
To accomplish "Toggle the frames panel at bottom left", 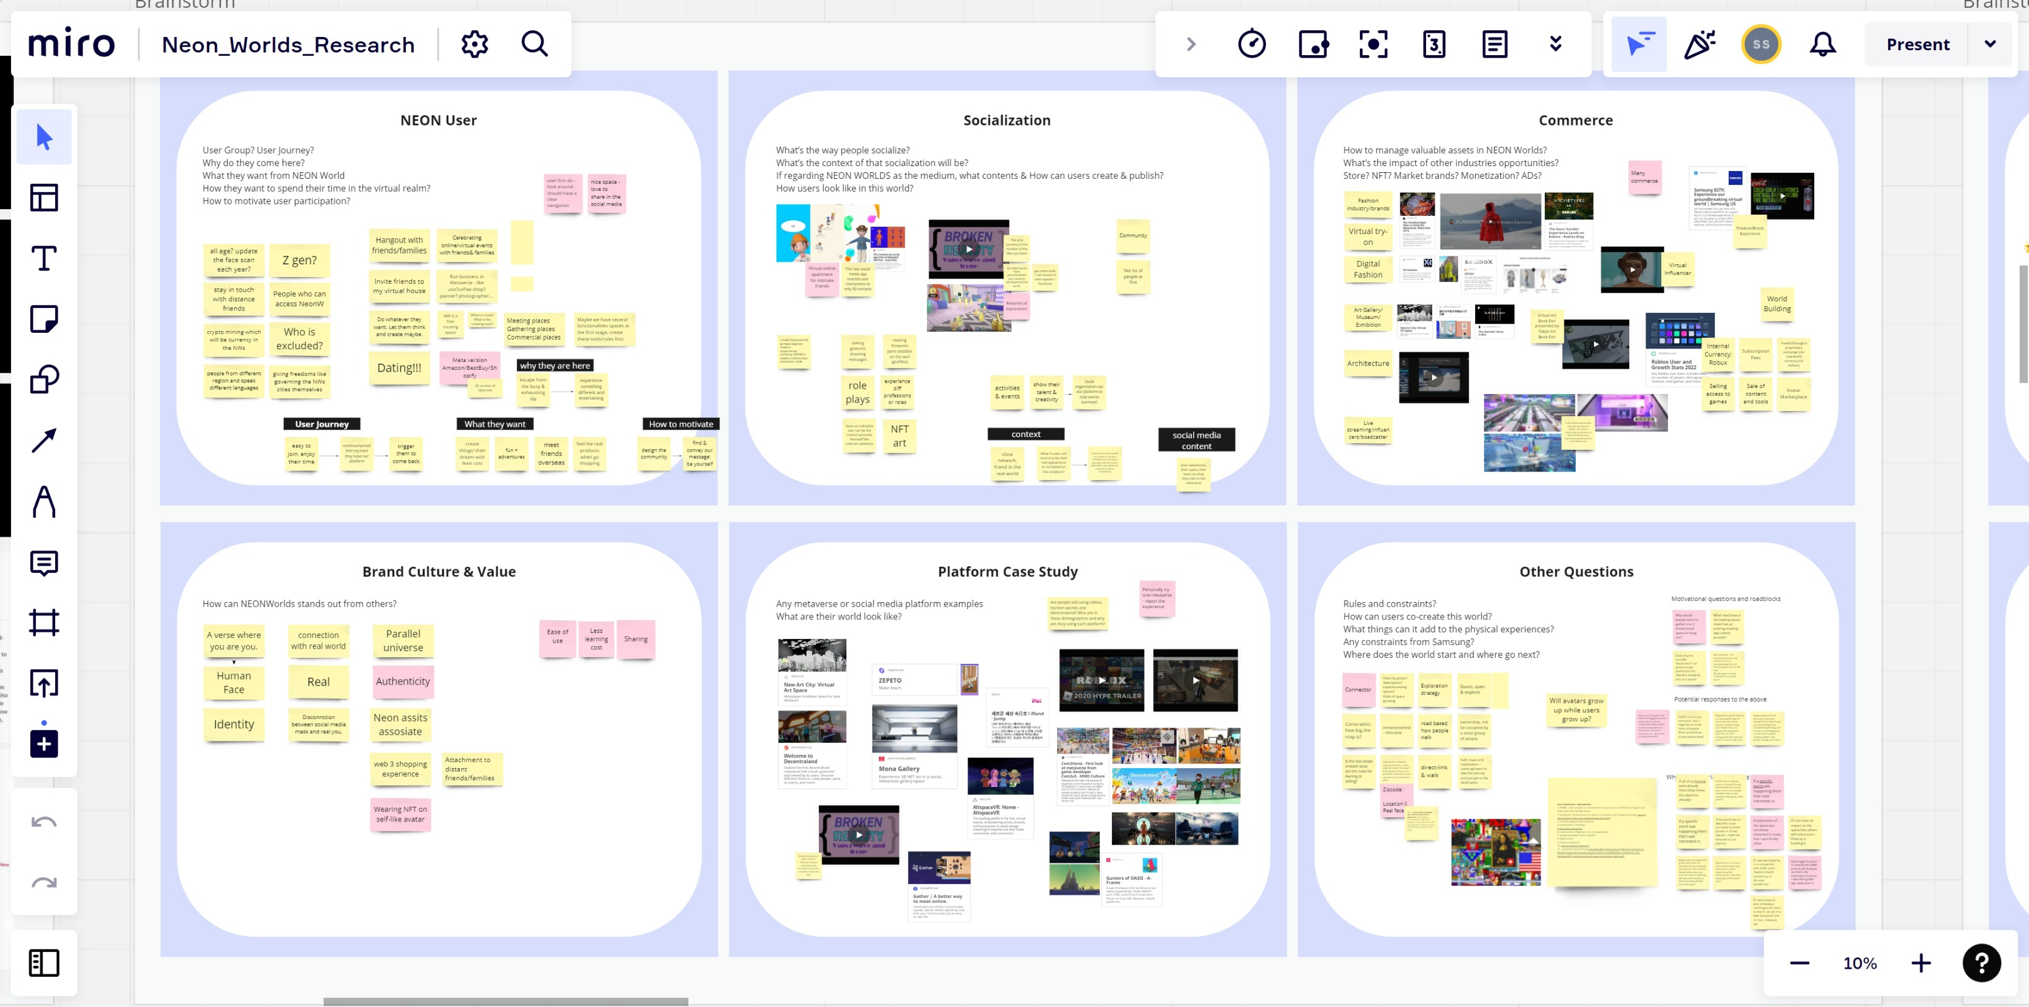I will point(44,962).
